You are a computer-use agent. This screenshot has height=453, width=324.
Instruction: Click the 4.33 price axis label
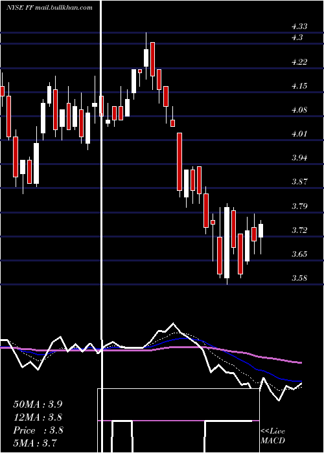point(299,27)
